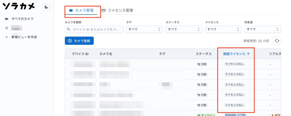Sort by カメラ名 column header
The image size is (291, 116).
[106, 54]
